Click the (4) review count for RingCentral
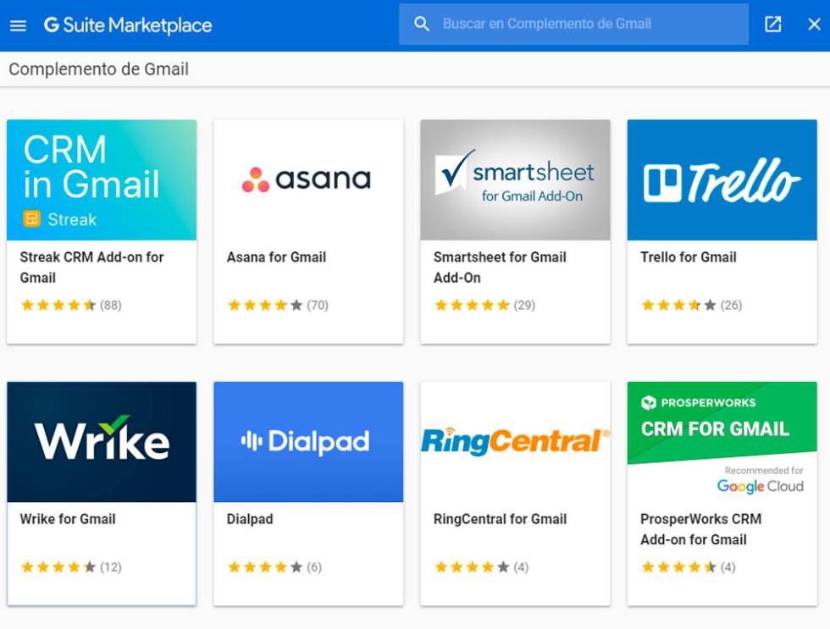 [522, 567]
